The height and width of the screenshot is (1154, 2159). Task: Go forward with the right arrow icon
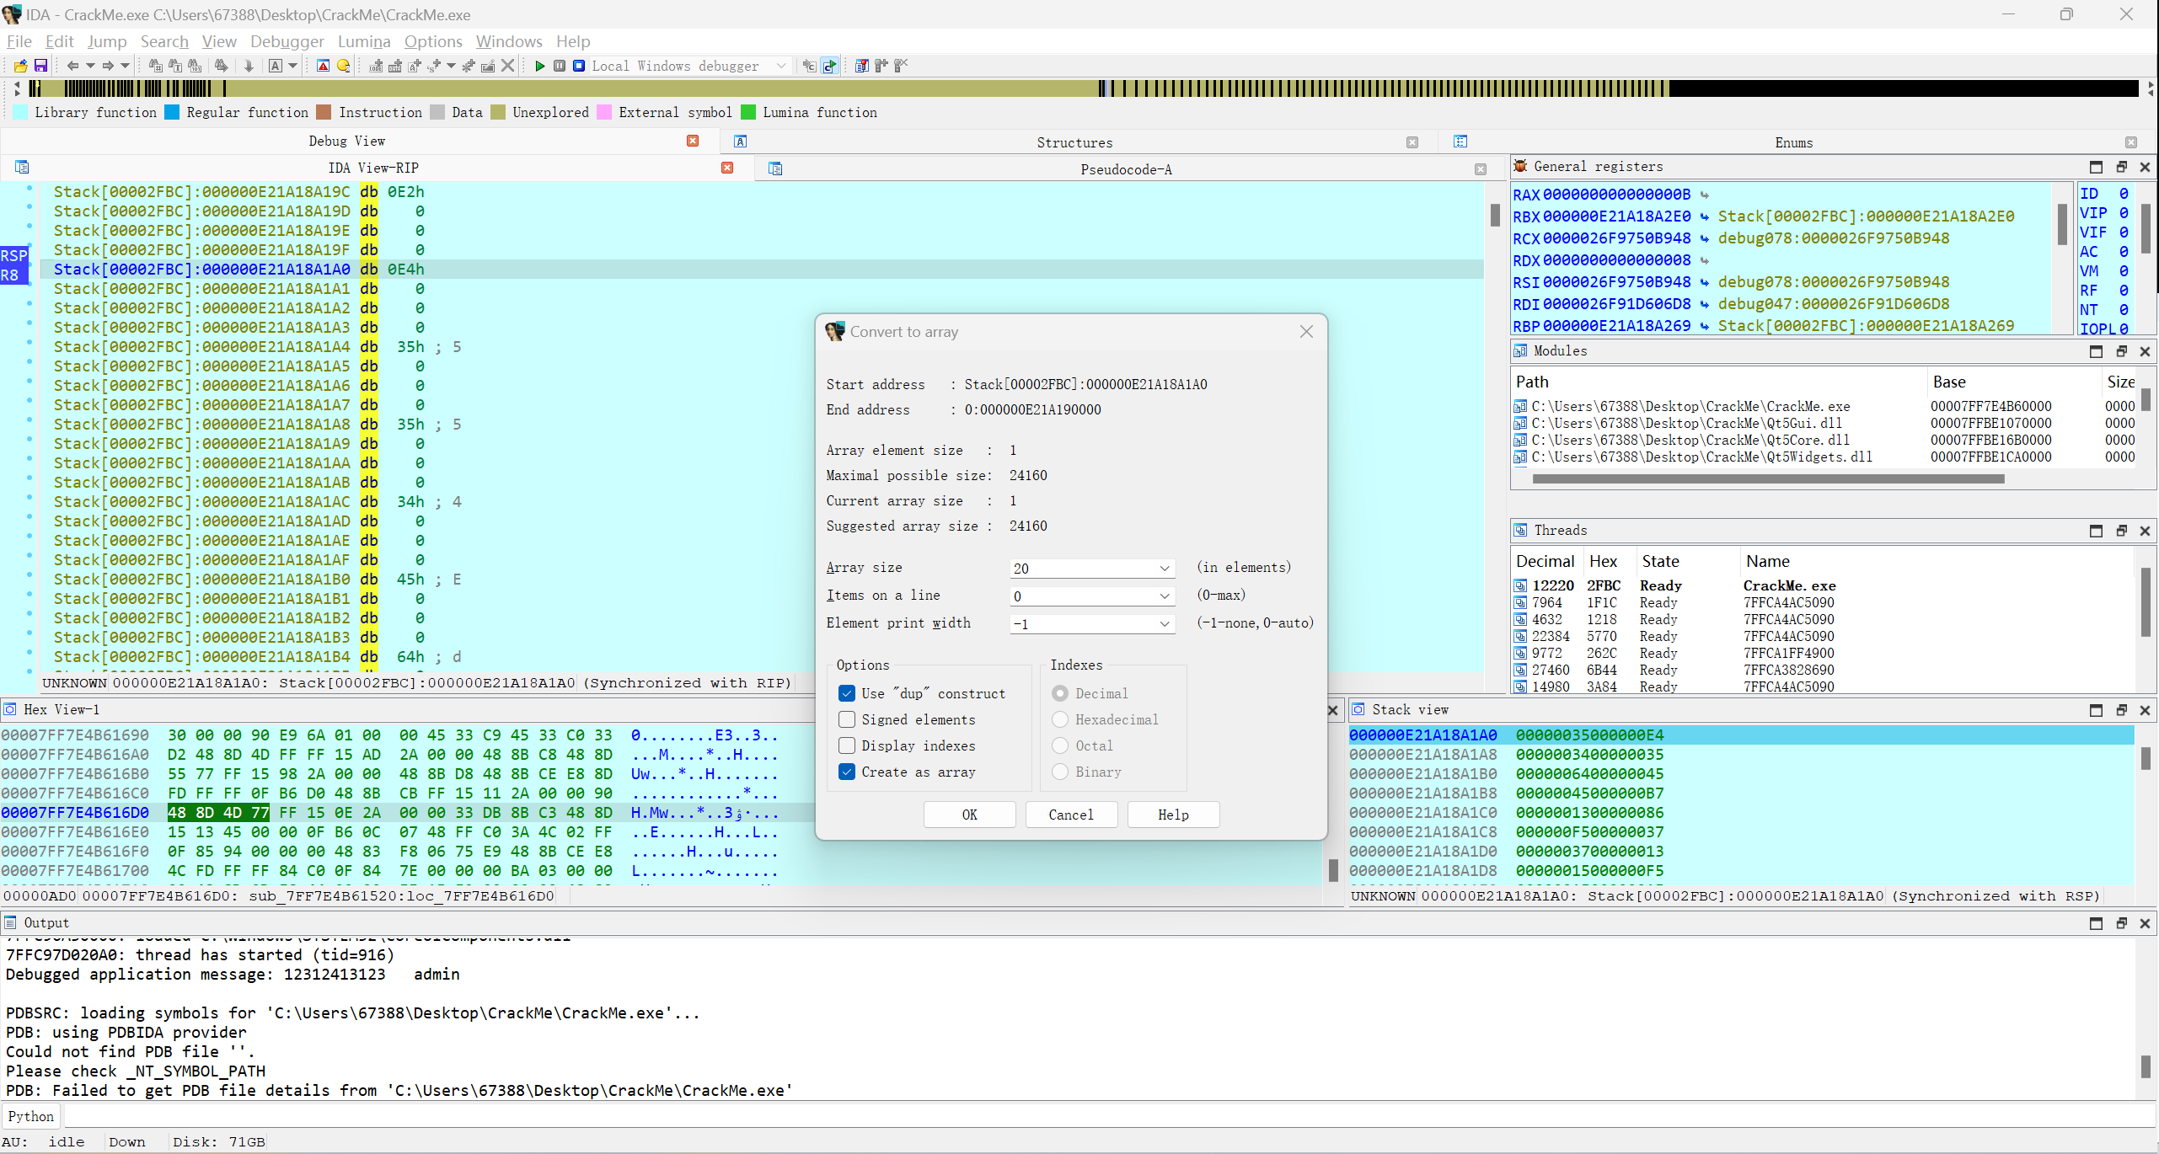108,66
